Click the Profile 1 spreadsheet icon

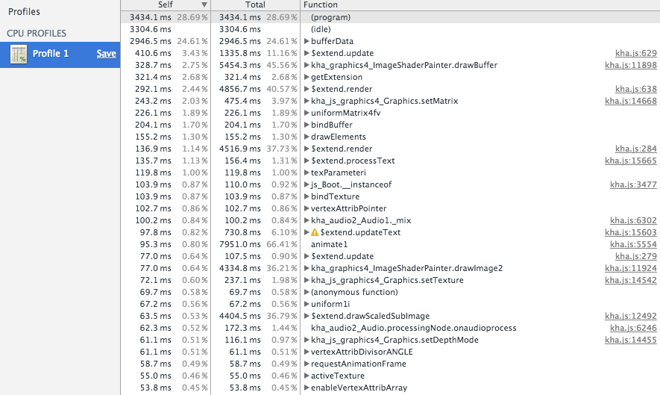pos(19,54)
